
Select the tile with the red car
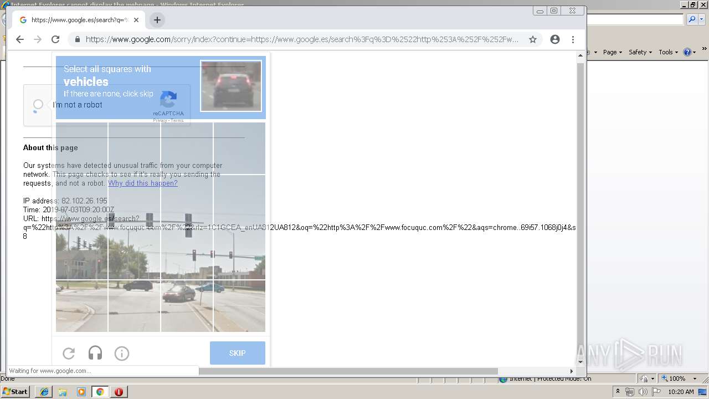pyautogui.click(x=187, y=306)
